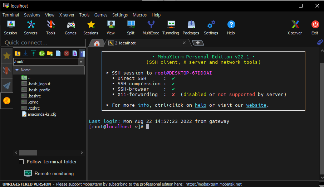The height and width of the screenshot is (187, 324).
Task: Open the Games toolbar icon
Action: point(71,28)
